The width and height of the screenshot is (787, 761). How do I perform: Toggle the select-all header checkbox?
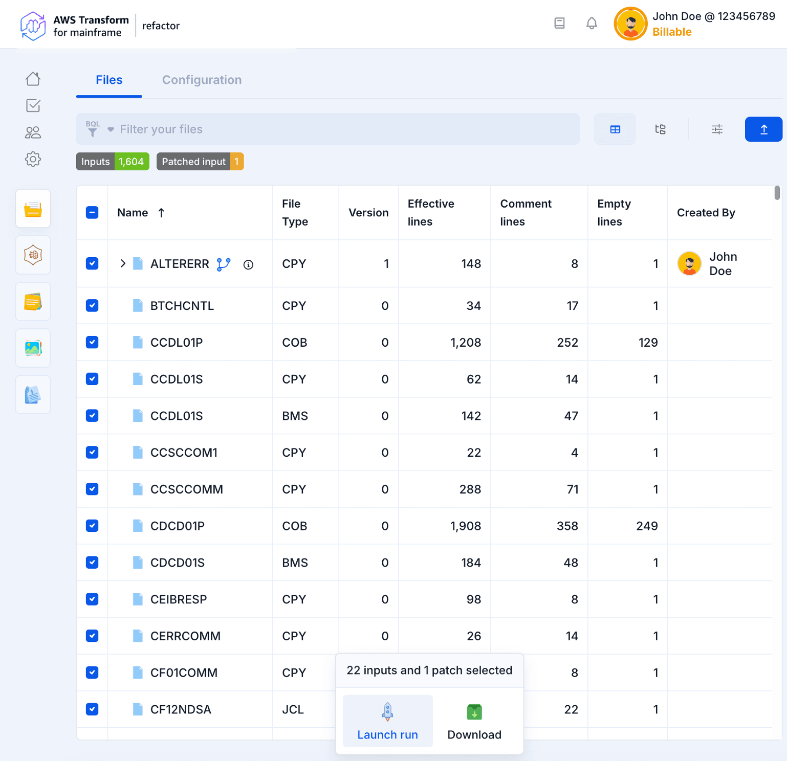click(x=92, y=213)
